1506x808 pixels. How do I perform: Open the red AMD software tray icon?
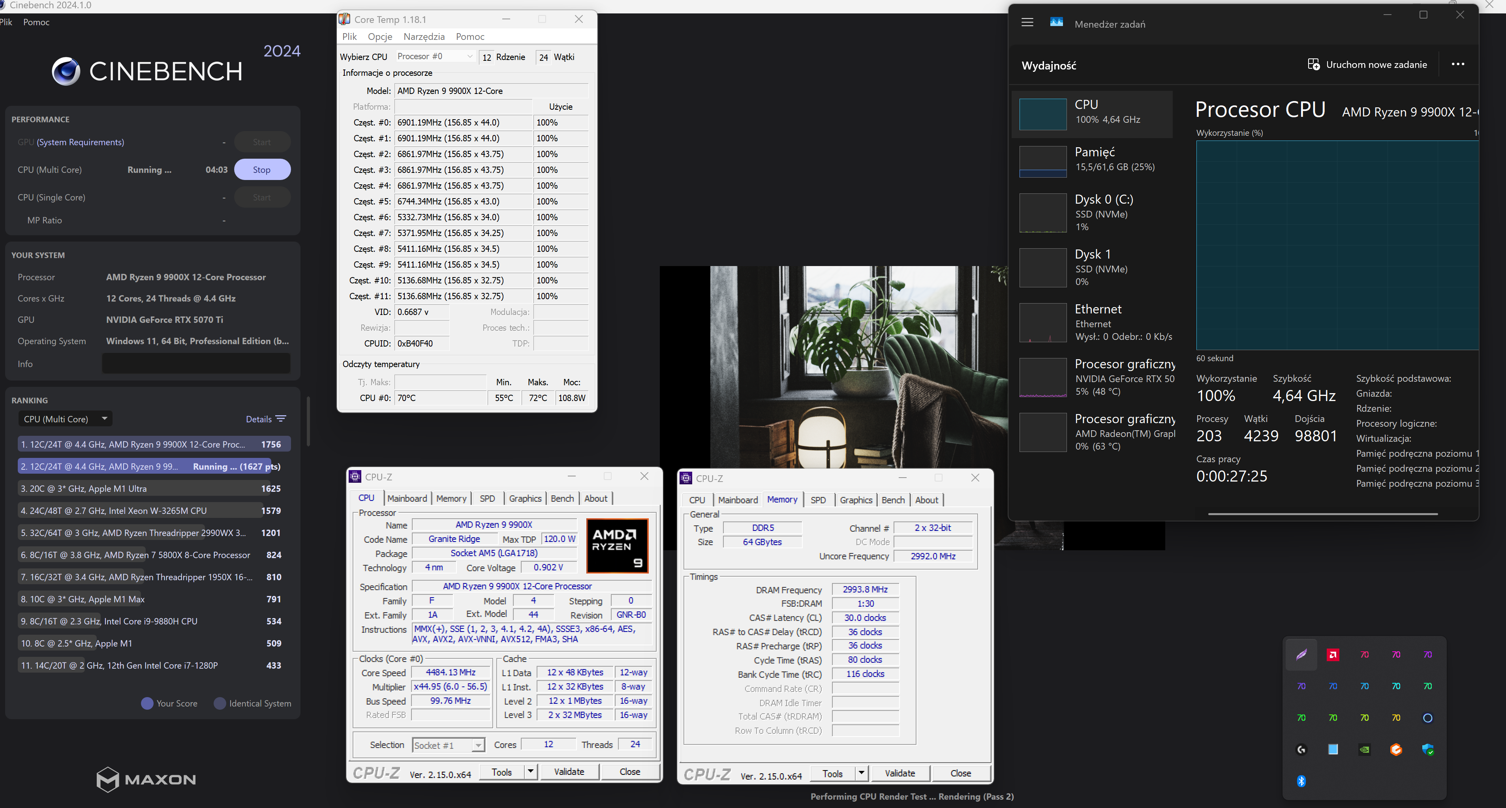[1333, 654]
